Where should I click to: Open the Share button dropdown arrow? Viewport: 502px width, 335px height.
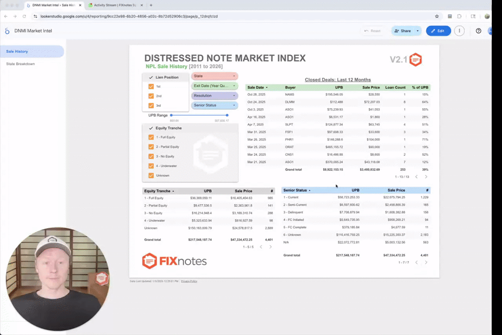pos(418,31)
